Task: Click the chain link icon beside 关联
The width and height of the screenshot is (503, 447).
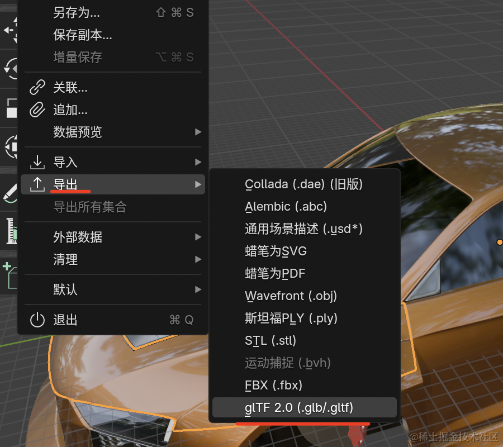Action: click(37, 87)
